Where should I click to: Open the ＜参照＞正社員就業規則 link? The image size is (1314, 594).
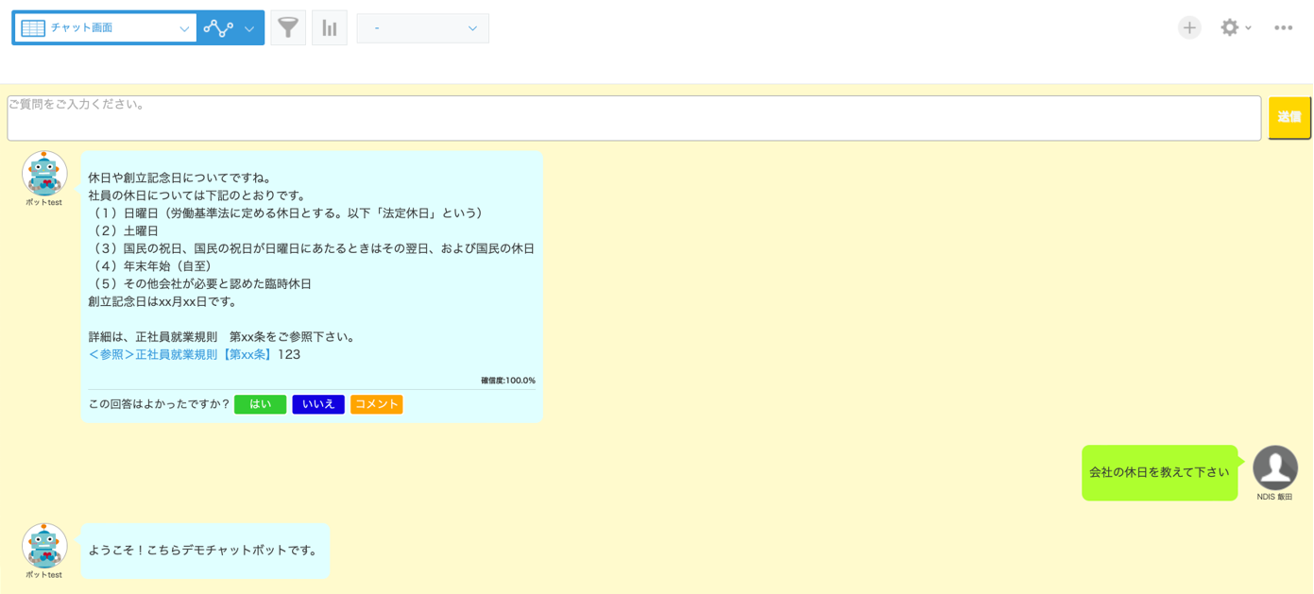180,355
